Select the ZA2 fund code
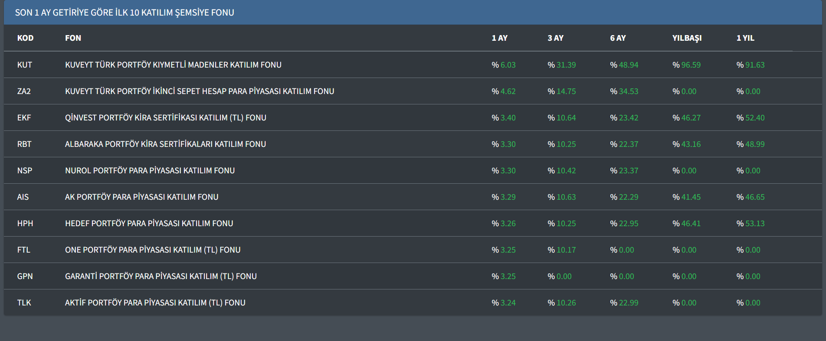This screenshot has width=826, height=341. (24, 91)
